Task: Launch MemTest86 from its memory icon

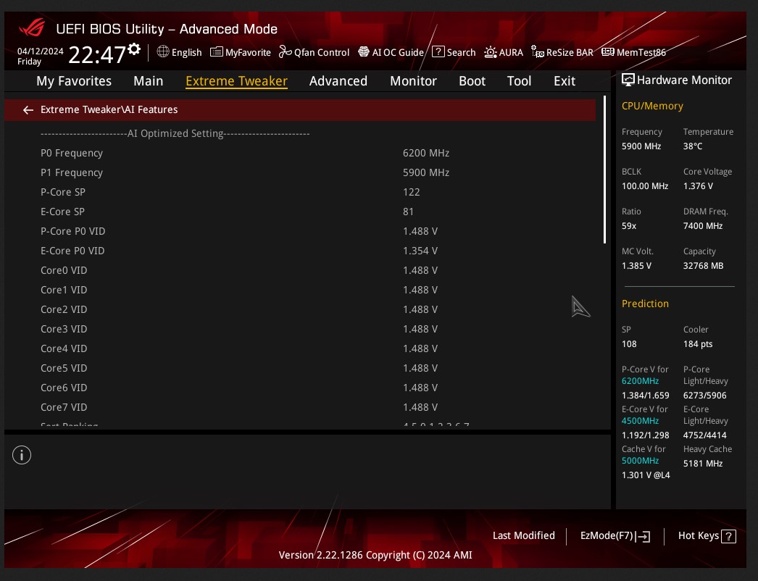Action: click(x=608, y=51)
